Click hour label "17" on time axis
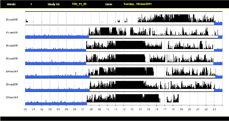This screenshot has height=121, width=229. 165,109
